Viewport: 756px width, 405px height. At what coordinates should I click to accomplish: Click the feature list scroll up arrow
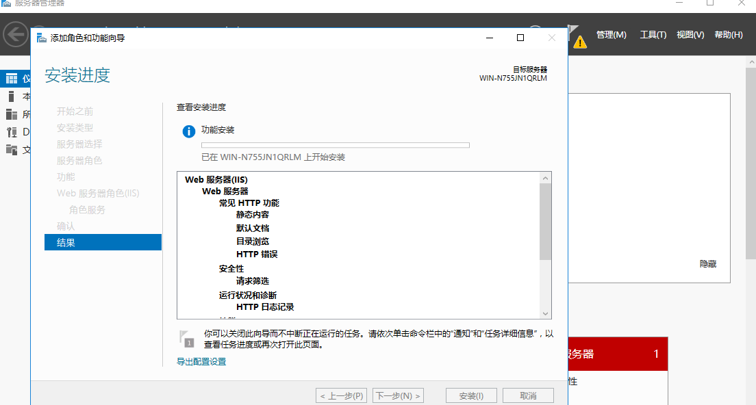545,178
